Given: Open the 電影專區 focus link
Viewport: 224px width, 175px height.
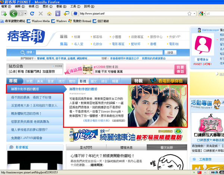Looking at the screenshot, I should coord(118,44).
